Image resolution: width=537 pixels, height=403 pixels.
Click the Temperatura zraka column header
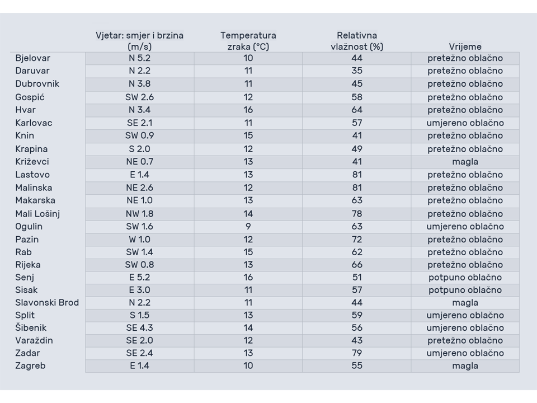[248, 41]
